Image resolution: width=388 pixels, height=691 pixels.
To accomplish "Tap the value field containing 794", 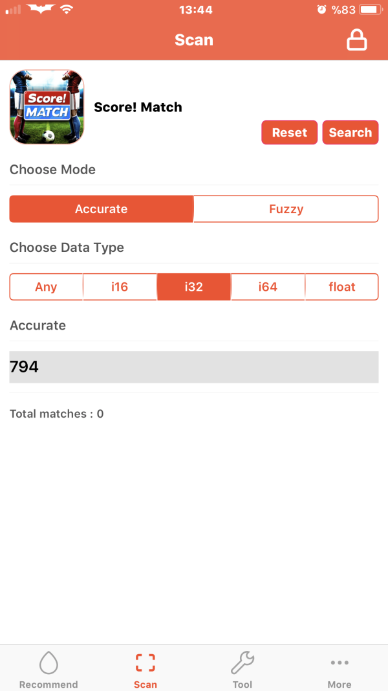I will click(193, 367).
